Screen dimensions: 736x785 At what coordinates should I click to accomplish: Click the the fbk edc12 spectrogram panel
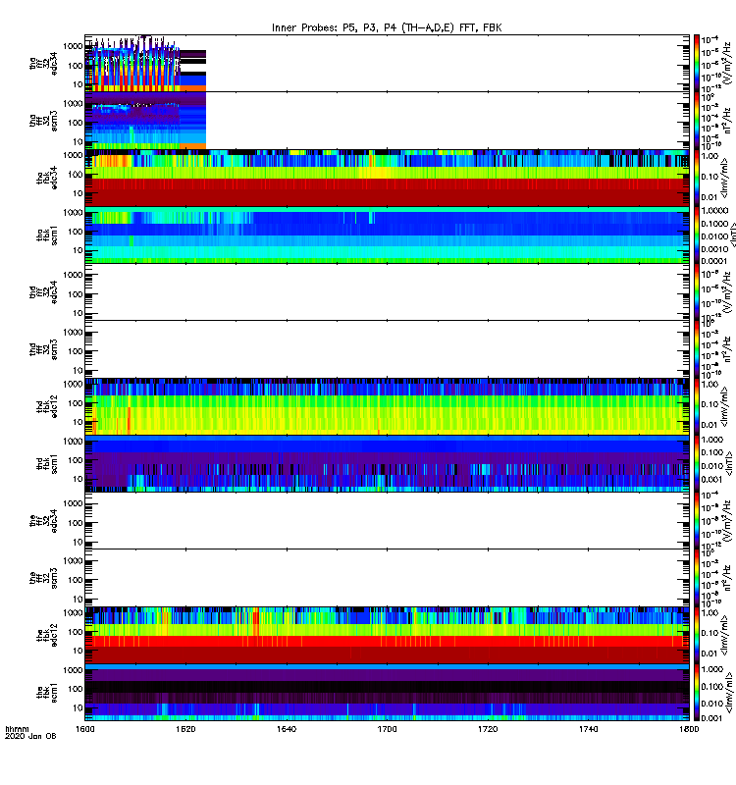[387, 635]
